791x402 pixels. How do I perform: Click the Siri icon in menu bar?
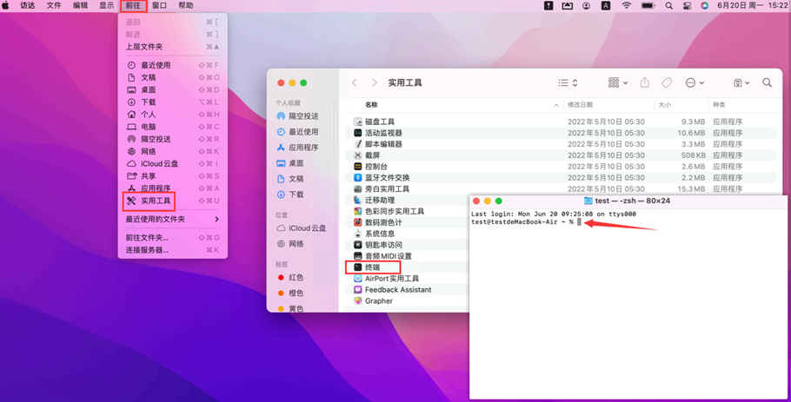pos(704,5)
